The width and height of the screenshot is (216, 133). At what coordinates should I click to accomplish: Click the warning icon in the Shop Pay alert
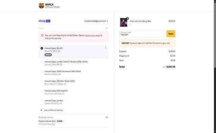pyautogui.click(x=42, y=35)
